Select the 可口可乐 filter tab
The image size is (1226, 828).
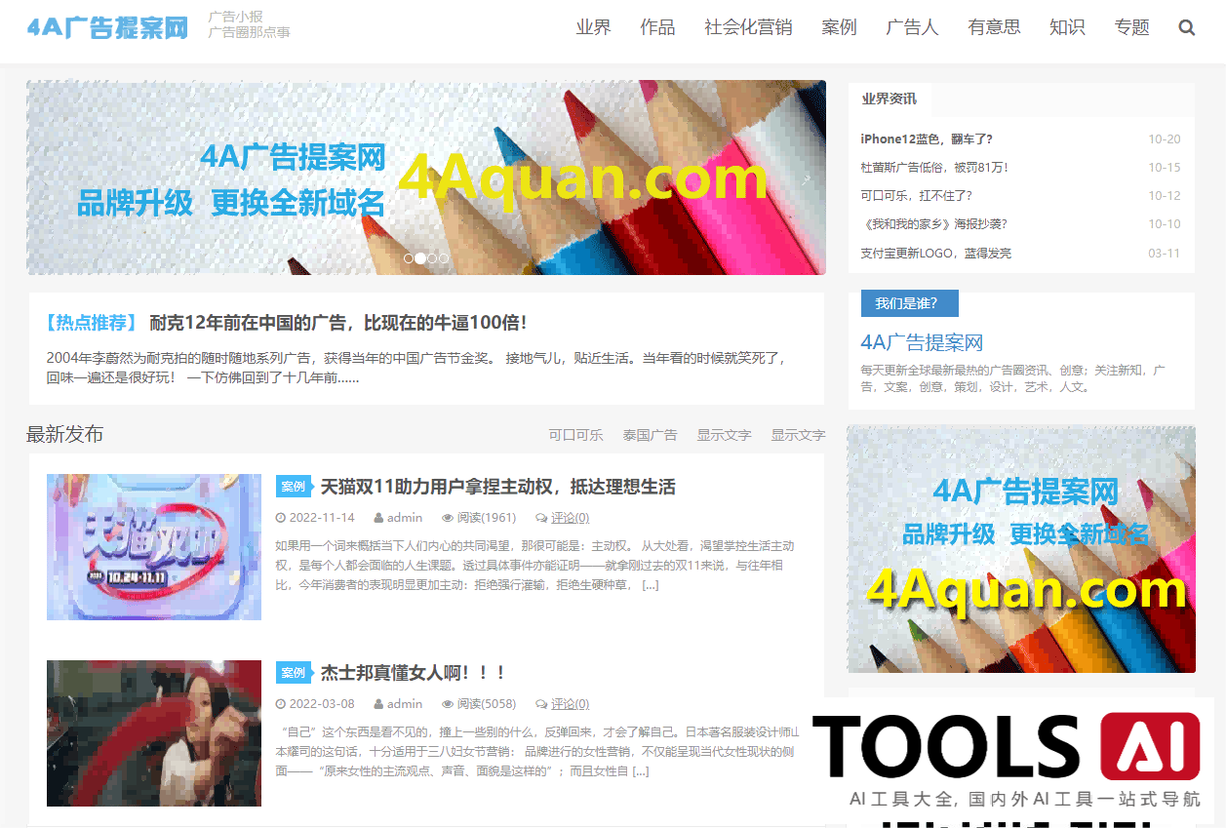pos(575,435)
